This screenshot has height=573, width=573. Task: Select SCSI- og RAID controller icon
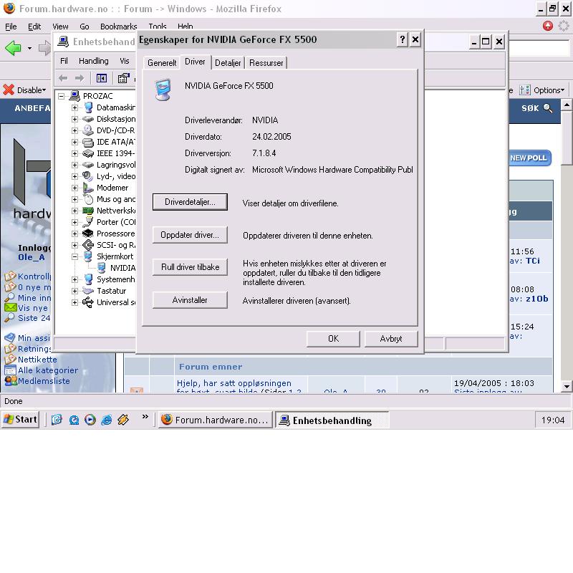click(88, 245)
